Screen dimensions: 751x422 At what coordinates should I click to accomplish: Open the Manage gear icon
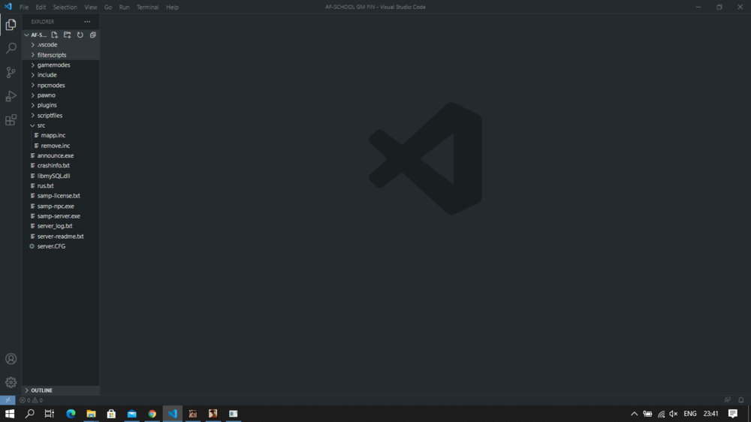[x=11, y=382]
